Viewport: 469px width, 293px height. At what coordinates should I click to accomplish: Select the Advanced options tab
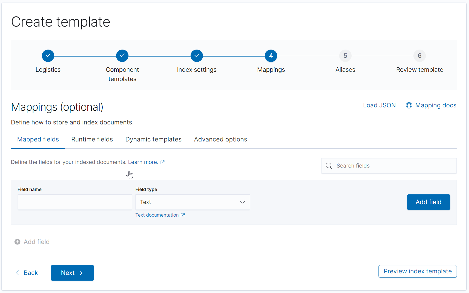tap(221, 139)
